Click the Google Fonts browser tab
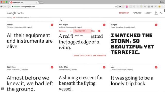165x92 pixels. pos(24,2)
